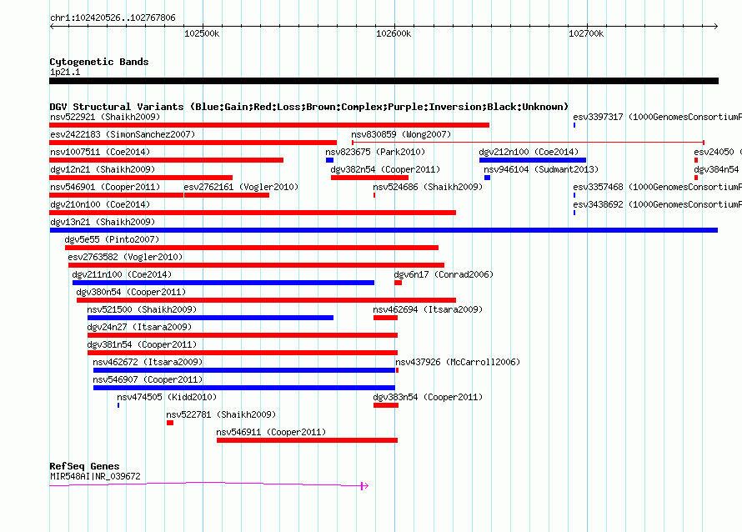Click the small red dgv6n17 loss bar
This screenshot has height=532, width=742.
(x=398, y=283)
